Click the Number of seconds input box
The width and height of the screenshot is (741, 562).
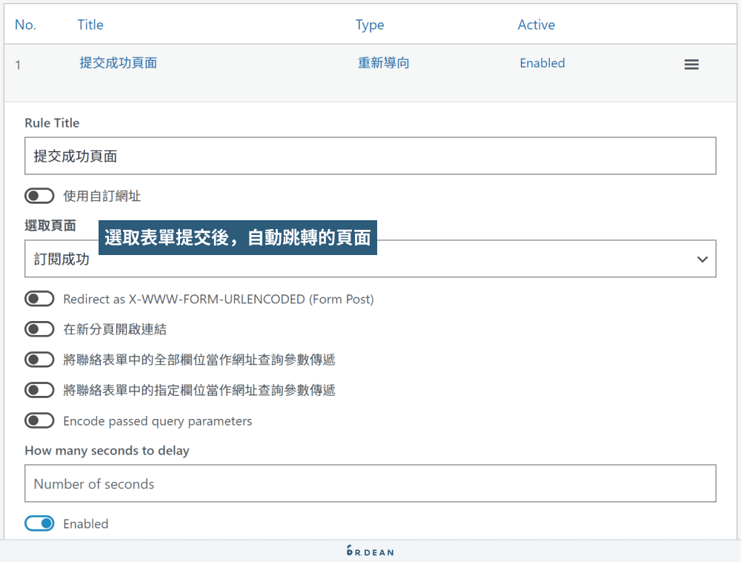370,483
